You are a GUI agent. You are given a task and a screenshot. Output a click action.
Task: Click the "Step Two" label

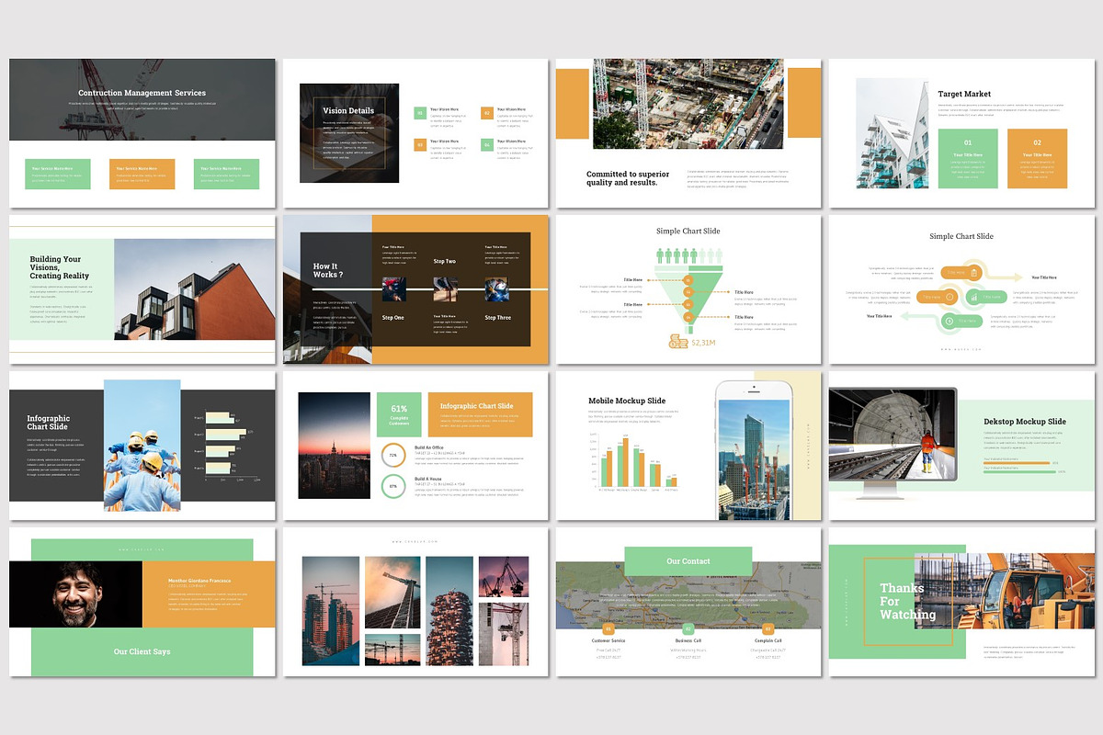(445, 262)
